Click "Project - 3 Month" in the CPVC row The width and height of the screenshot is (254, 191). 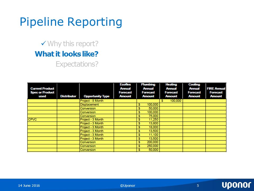[x=97, y=120]
